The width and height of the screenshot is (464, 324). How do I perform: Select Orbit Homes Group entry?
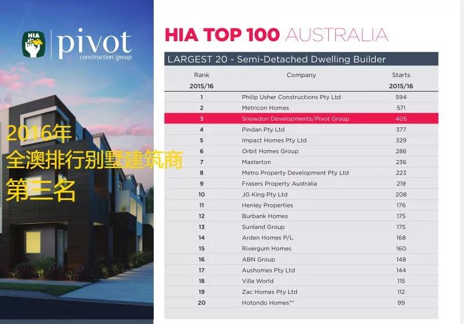click(270, 151)
